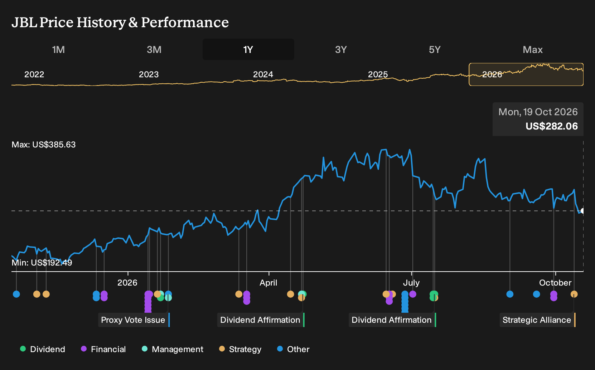Toggle the Strategy legend filter
Image resolution: width=595 pixels, height=370 pixels.
(240, 349)
